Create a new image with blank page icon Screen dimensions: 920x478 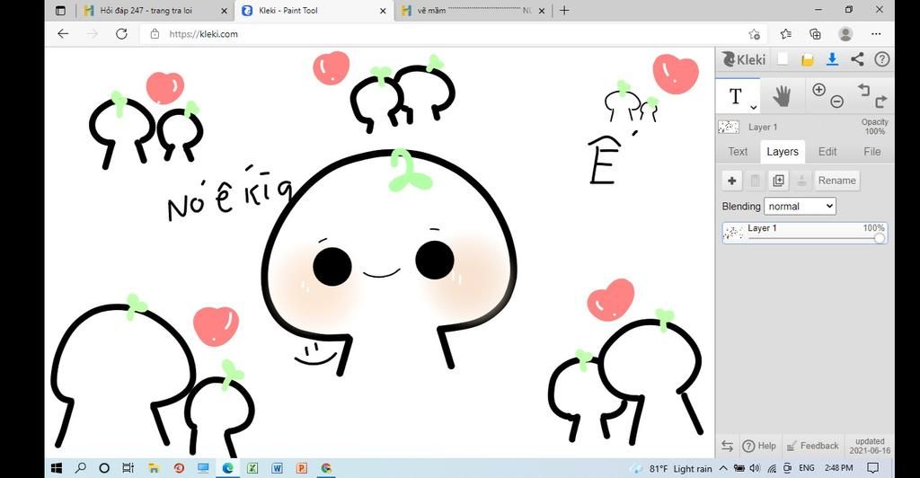tap(783, 59)
